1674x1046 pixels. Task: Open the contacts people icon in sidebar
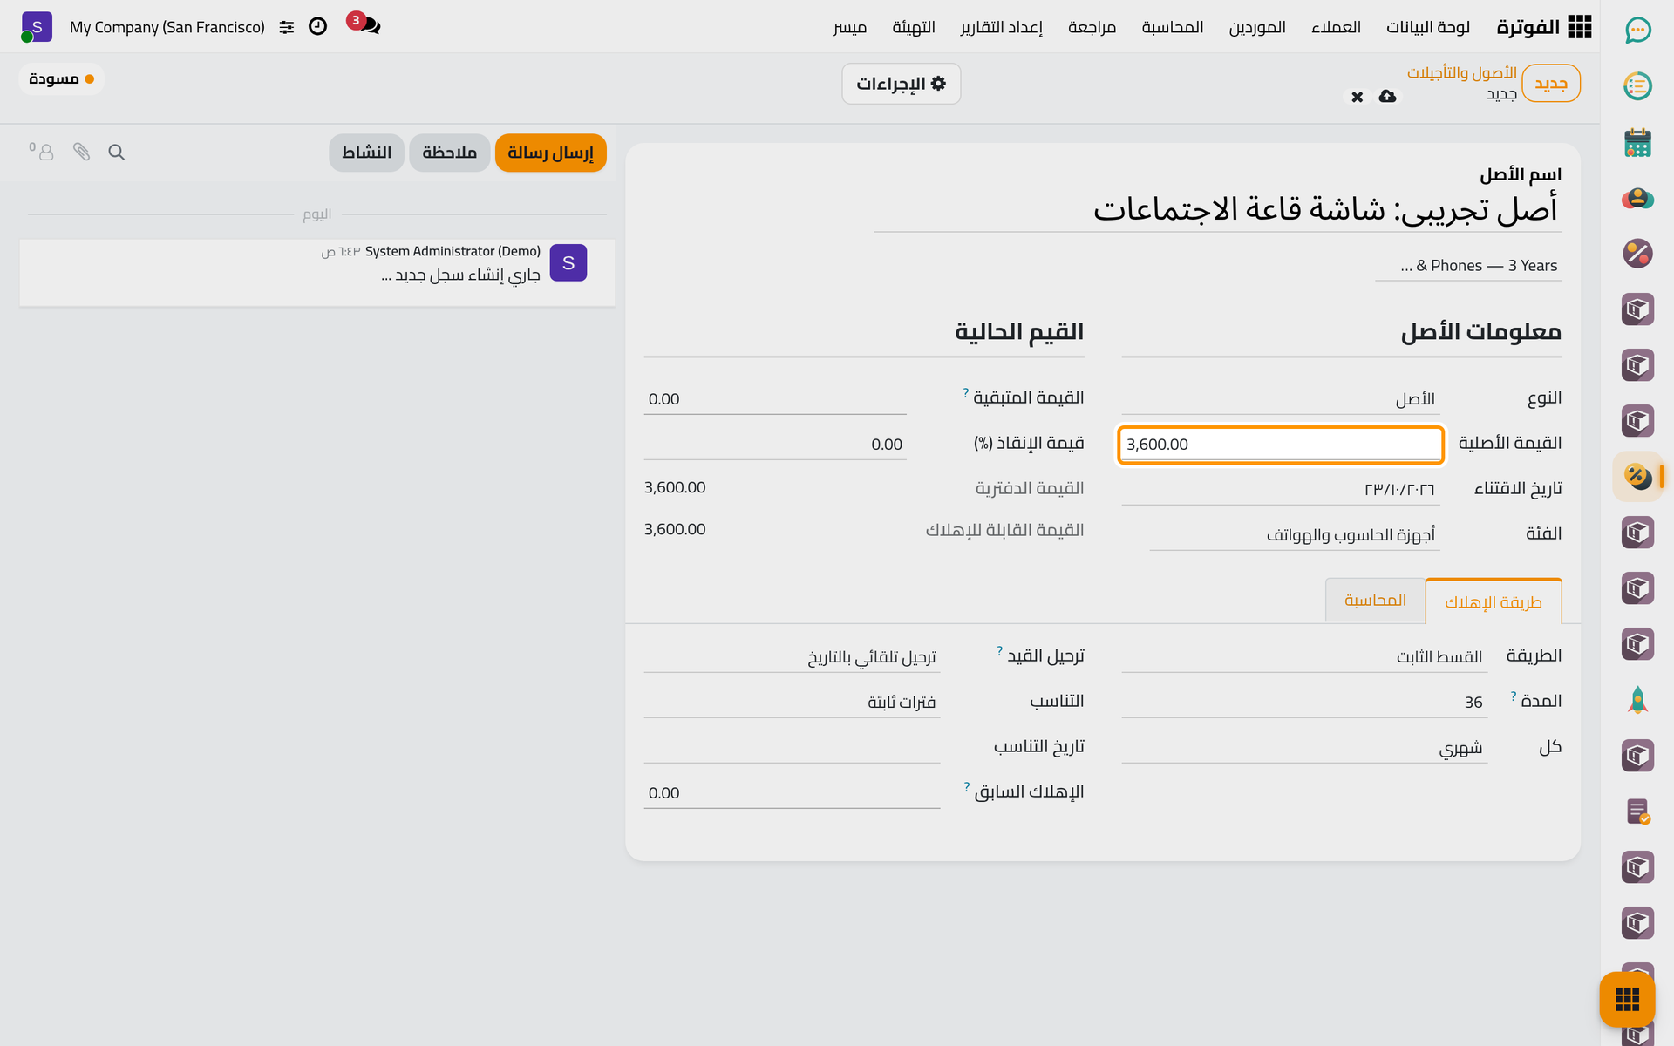(x=1637, y=198)
